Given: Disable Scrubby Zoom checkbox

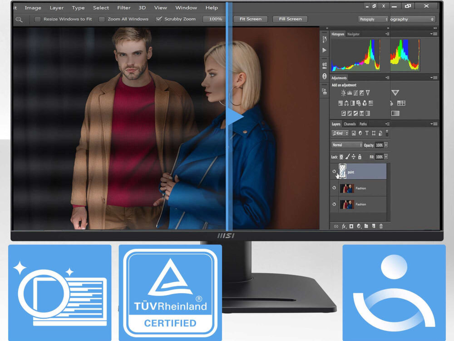Looking at the screenshot, I should tap(158, 19).
